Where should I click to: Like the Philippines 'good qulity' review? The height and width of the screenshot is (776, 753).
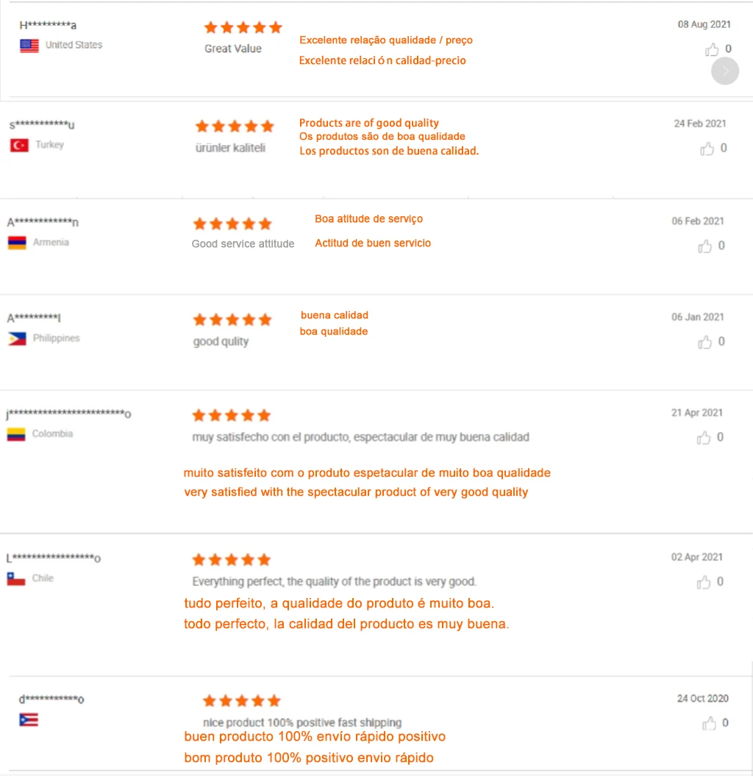tap(705, 342)
